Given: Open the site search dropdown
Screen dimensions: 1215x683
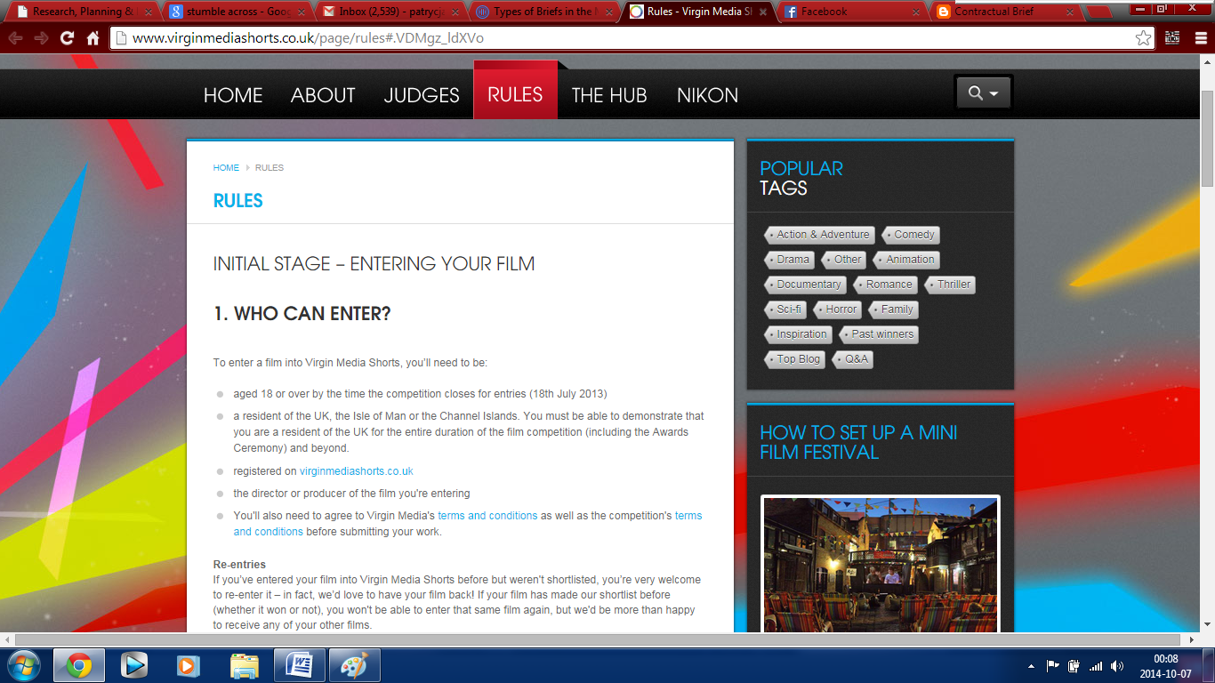Looking at the screenshot, I should click(983, 92).
